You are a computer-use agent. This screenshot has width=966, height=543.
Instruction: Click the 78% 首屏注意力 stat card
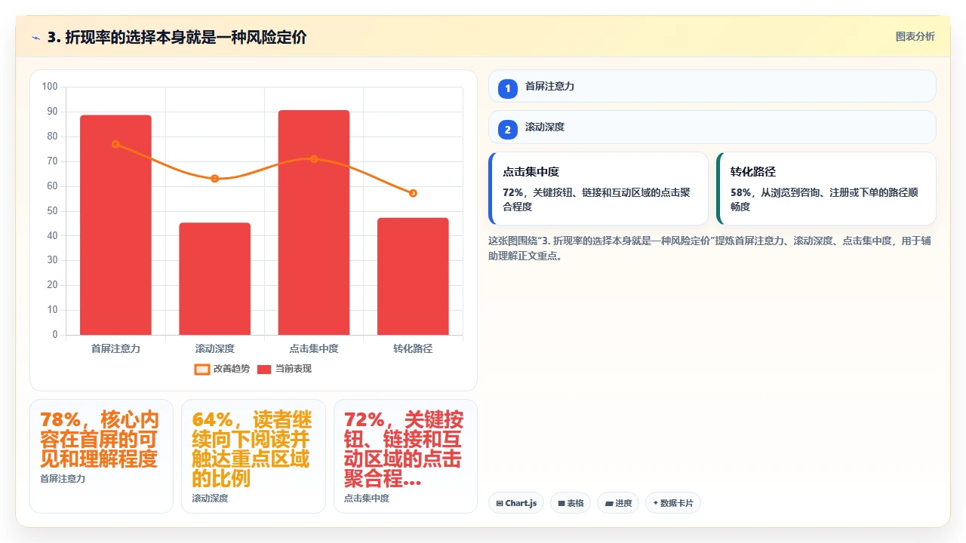(x=101, y=456)
